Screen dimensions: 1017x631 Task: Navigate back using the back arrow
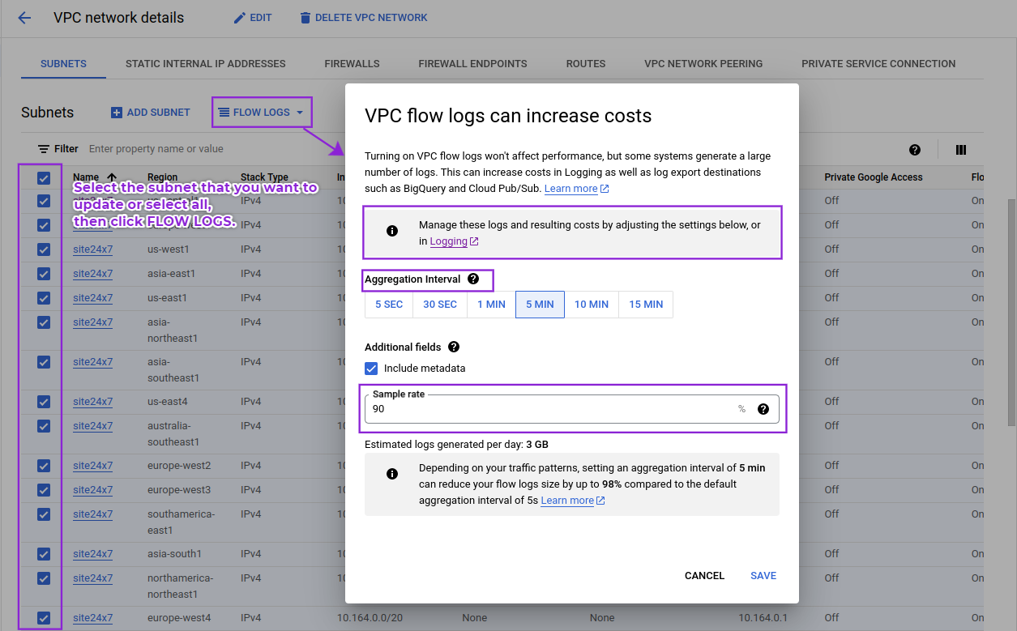(x=24, y=17)
